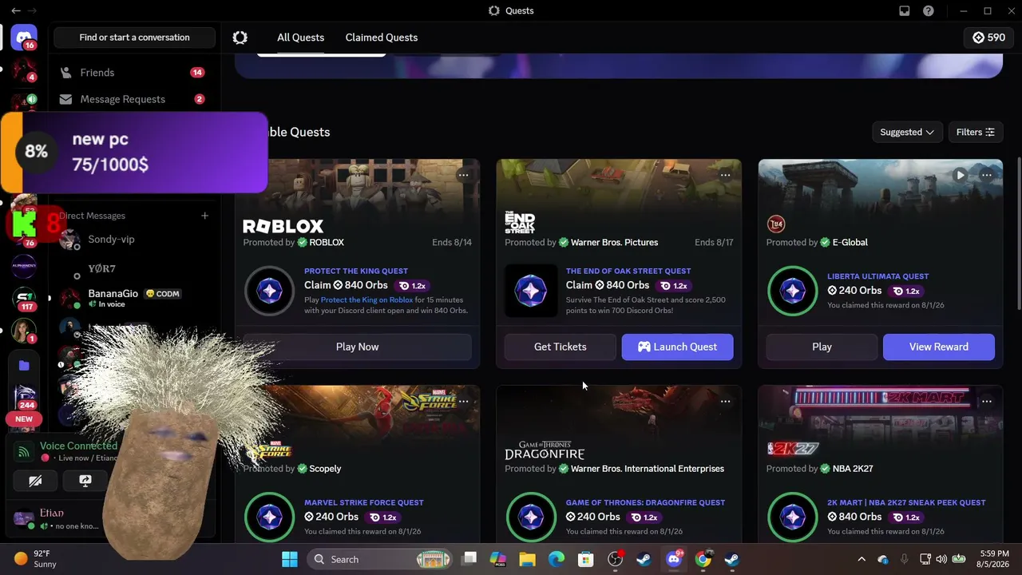Switch to the All Quests tab

[300, 38]
